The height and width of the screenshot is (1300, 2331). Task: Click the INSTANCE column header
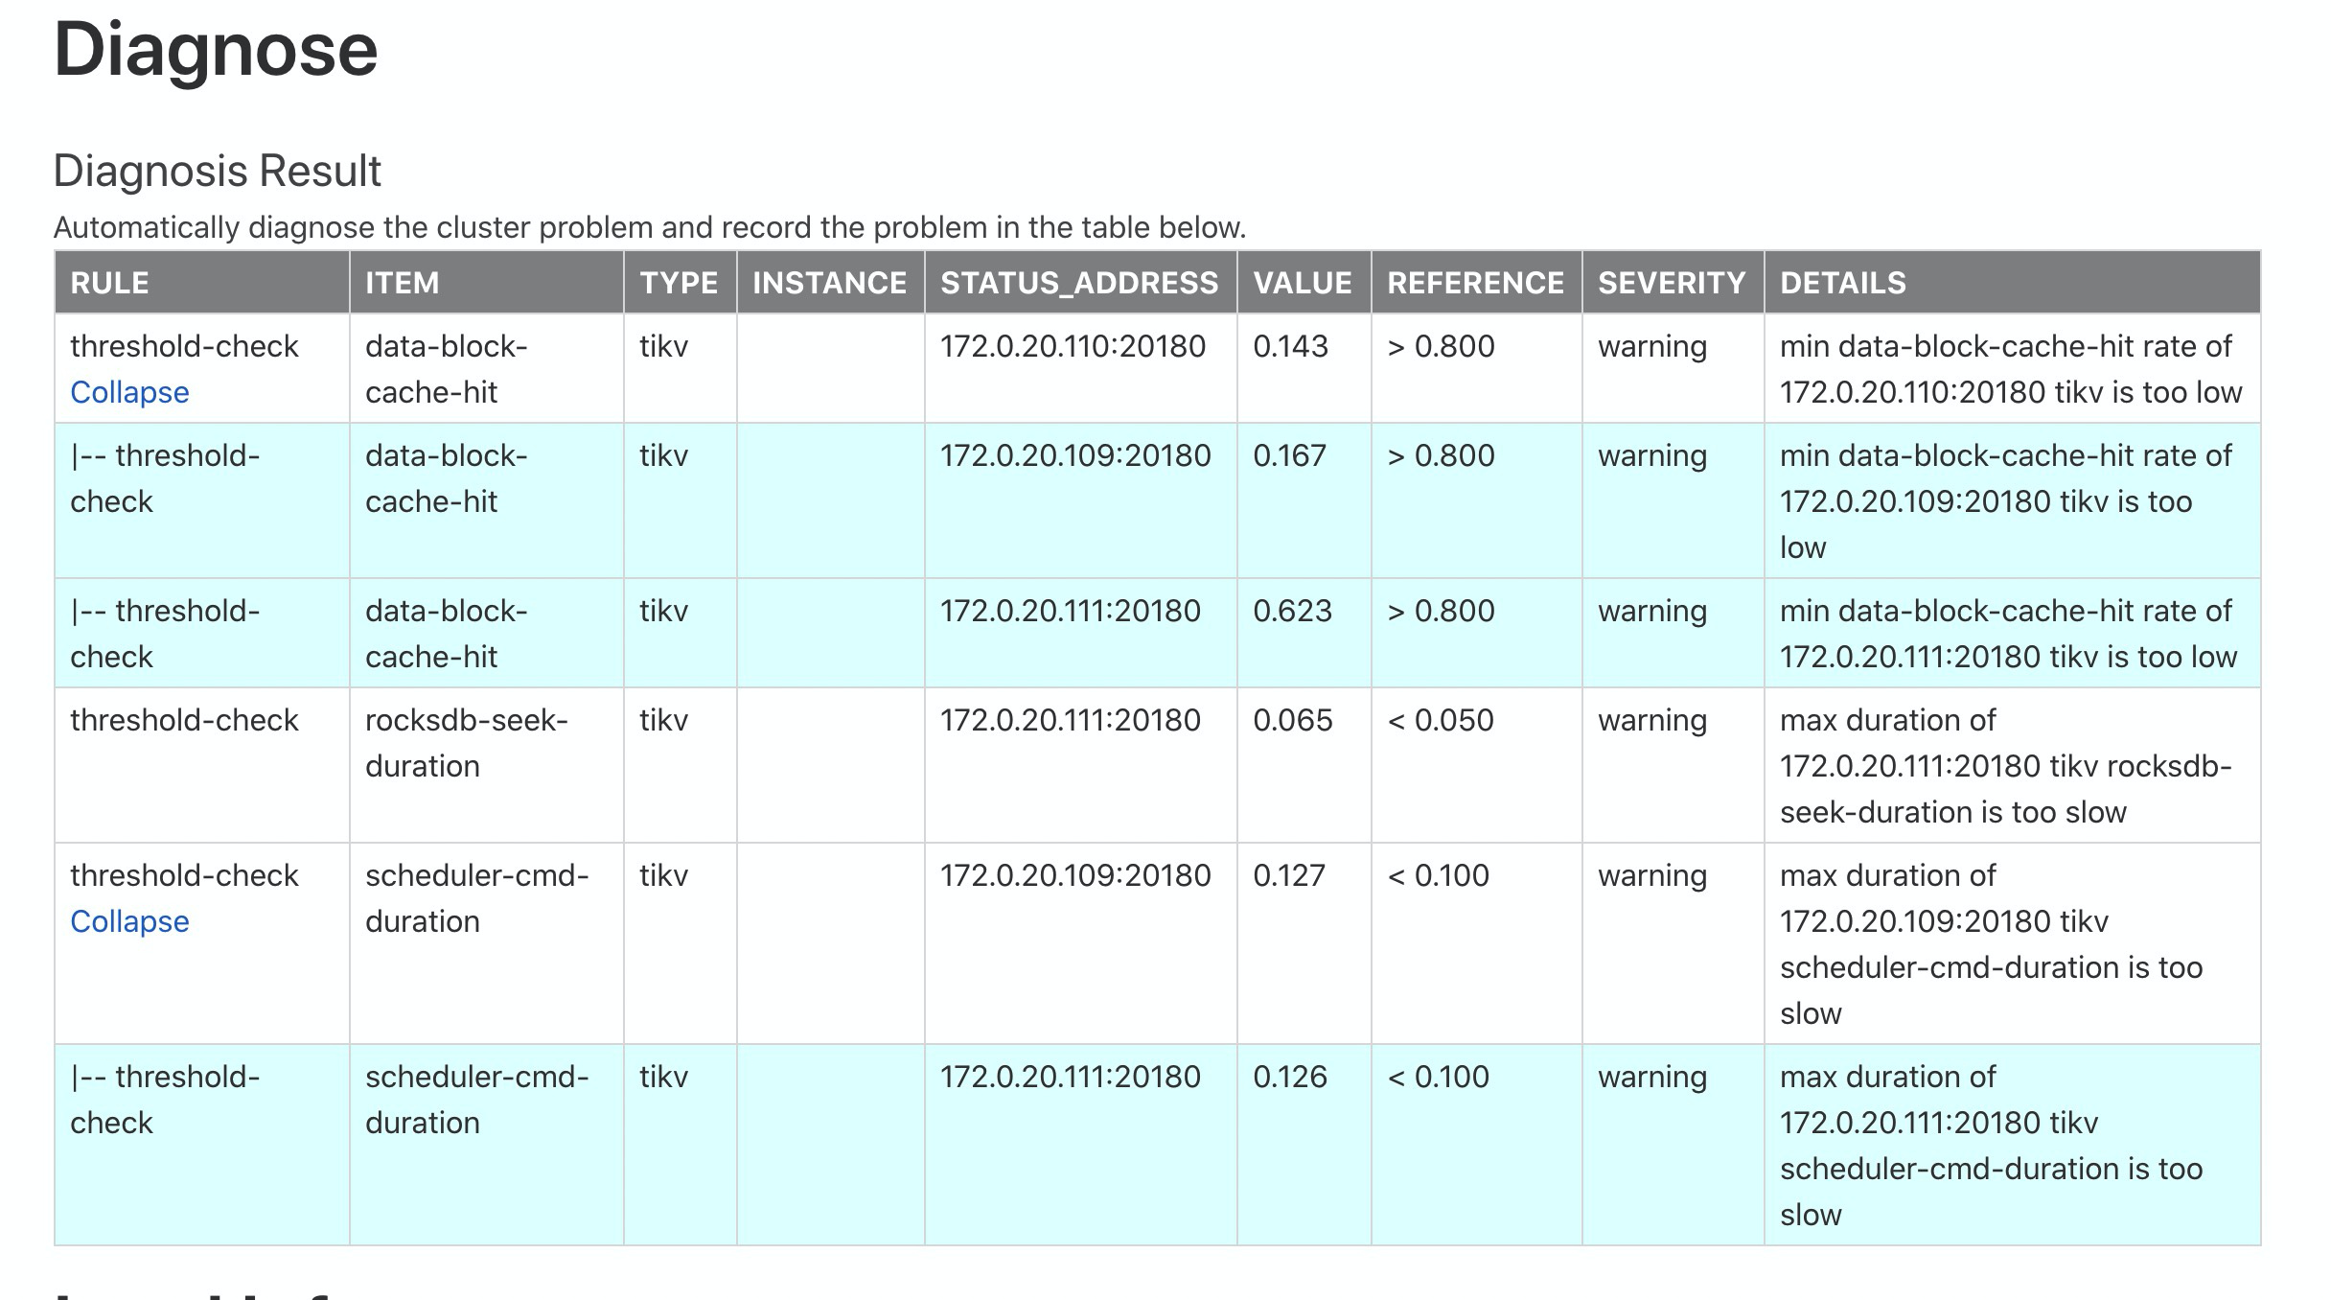(x=829, y=283)
